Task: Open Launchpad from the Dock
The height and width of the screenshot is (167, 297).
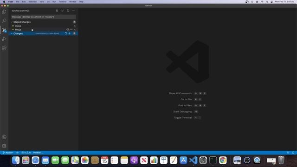Action: [x=26, y=160]
